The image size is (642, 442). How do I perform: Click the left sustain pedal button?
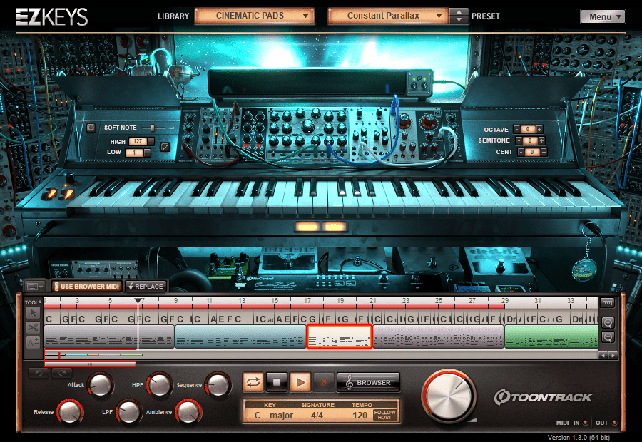[x=307, y=226]
